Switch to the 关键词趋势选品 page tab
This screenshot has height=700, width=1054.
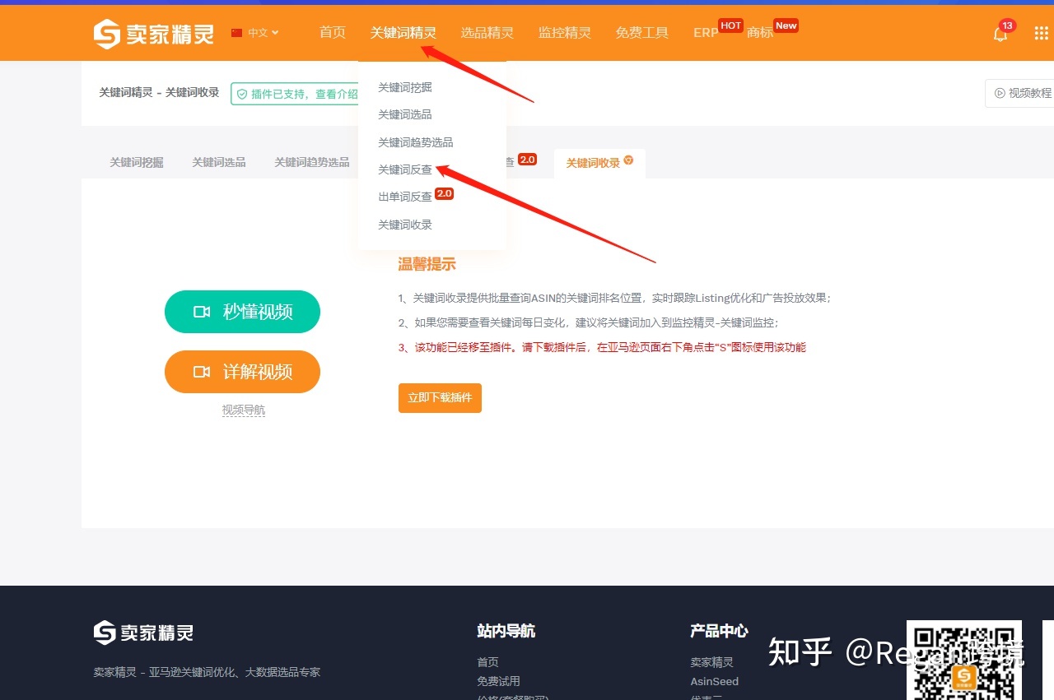tap(312, 162)
